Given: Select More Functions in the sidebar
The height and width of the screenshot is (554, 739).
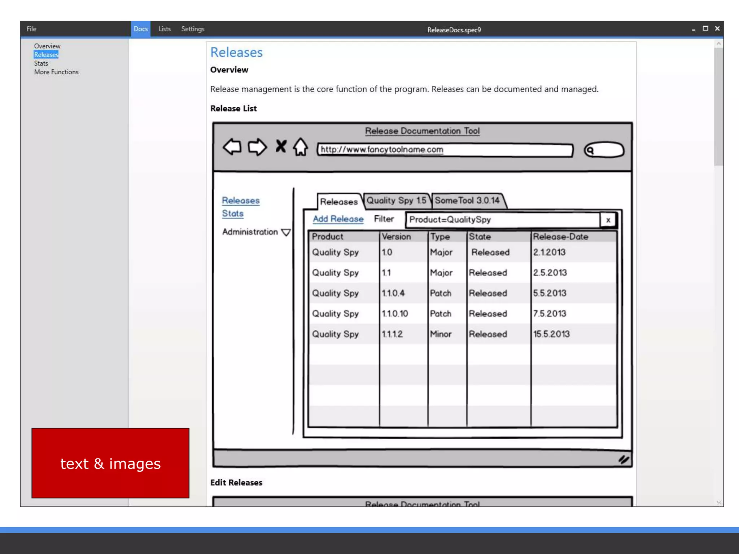Looking at the screenshot, I should click(x=56, y=72).
